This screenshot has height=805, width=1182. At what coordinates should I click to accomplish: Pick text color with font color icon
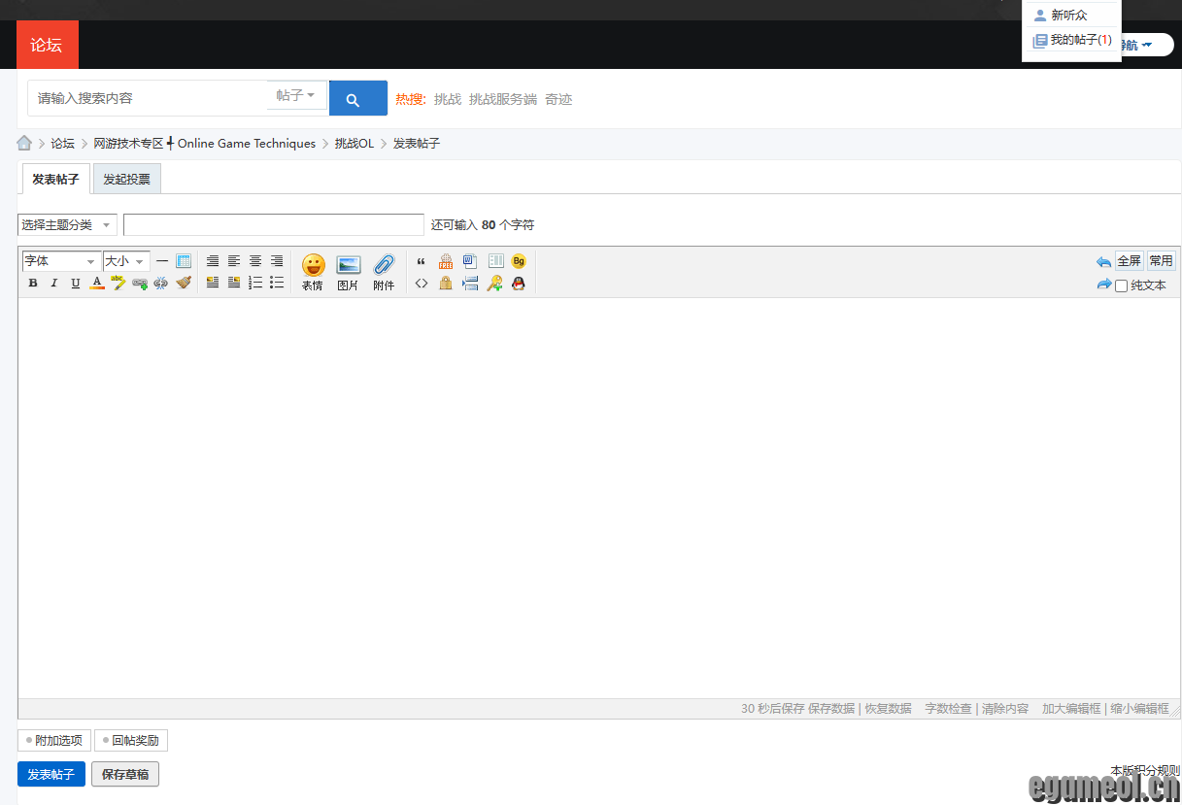97,284
